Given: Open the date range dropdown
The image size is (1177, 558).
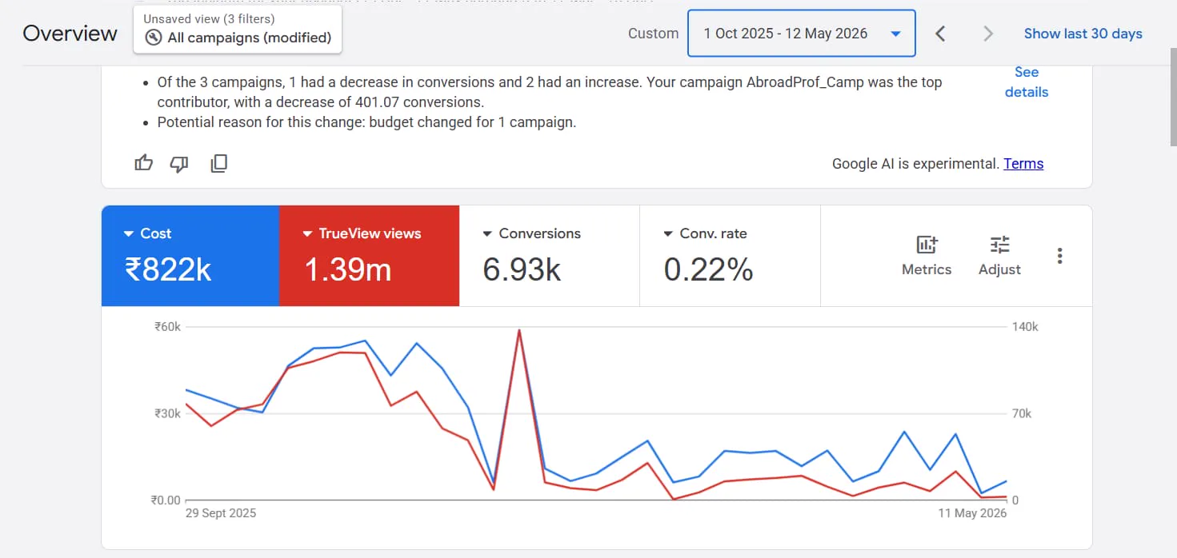Looking at the screenshot, I should point(801,34).
